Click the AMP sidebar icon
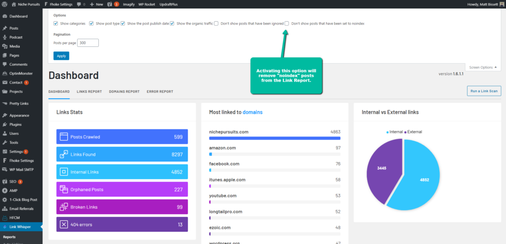 coord(4,191)
